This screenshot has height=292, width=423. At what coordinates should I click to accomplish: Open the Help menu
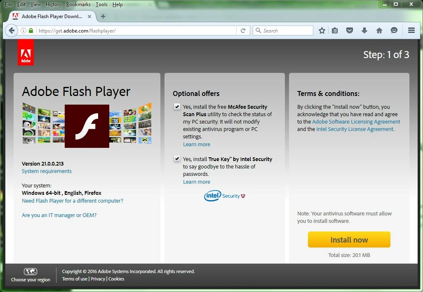[x=117, y=5]
